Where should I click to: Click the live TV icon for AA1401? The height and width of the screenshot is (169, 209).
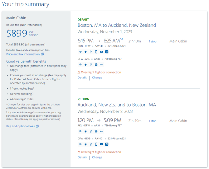101,144
